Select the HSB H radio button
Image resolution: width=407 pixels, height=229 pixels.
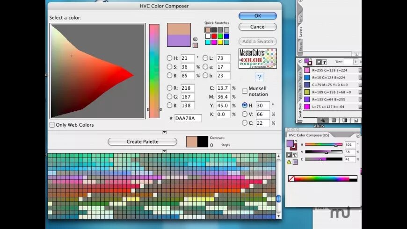[169, 58]
